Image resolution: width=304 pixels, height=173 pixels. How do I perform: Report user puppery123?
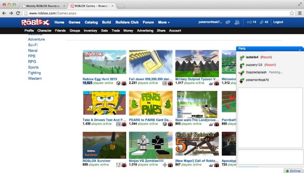point(270,65)
